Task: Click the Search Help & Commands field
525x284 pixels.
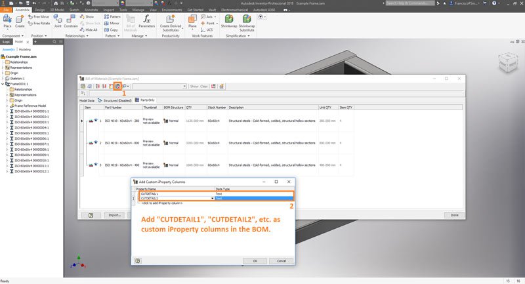Action: 409,3
